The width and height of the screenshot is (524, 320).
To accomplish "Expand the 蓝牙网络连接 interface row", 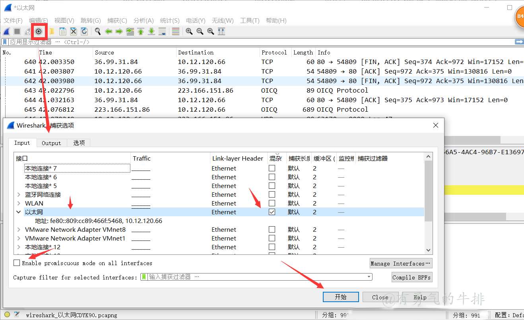I will pyautogui.click(x=19, y=195).
